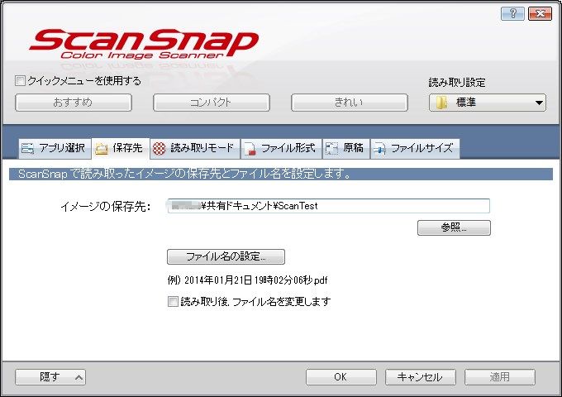The height and width of the screenshot is (397, 562).
Task: Open the ファイルサイズ tab
Action: (x=415, y=148)
